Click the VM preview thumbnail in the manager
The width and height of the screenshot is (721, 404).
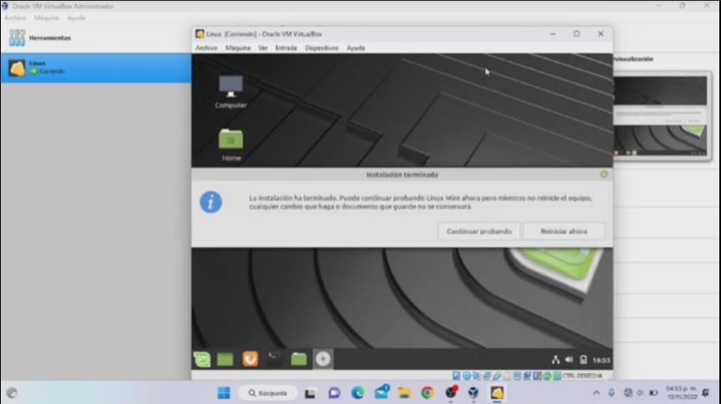pyautogui.click(x=660, y=116)
